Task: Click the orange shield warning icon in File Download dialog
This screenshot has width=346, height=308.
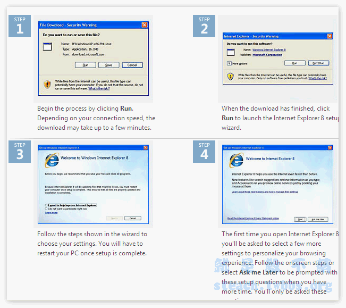Action: point(47,85)
